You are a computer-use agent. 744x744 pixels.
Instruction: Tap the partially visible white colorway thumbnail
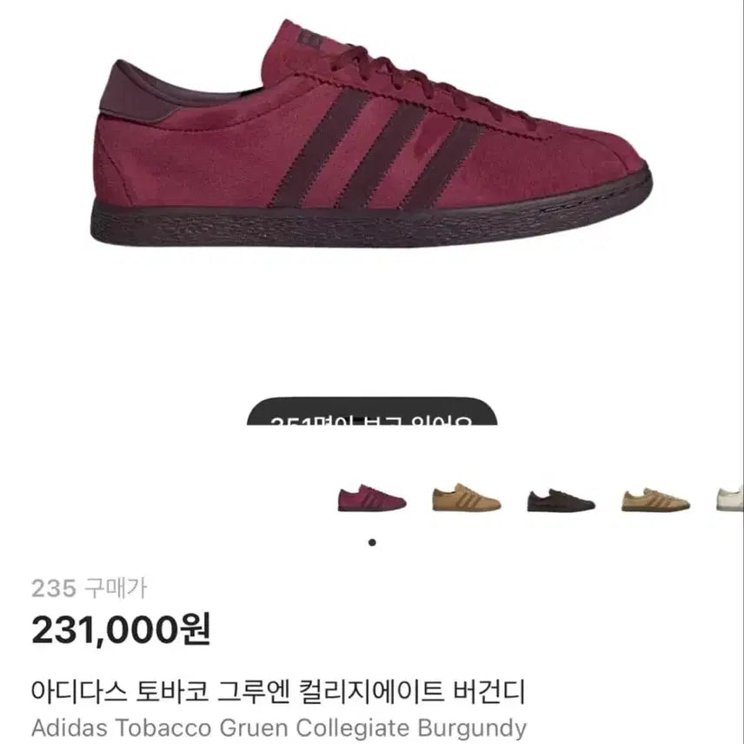(x=730, y=499)
